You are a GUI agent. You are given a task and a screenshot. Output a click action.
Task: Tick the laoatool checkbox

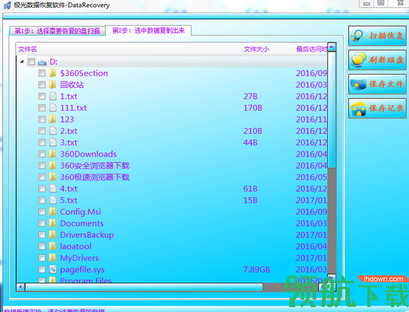coord(42,247)
